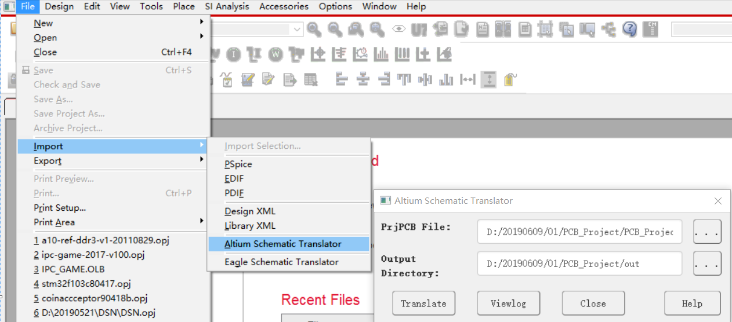Open the Project Manager hierarchy icon
The width and height of the screenshot is (732, 322).
click(x=608, y=29)
